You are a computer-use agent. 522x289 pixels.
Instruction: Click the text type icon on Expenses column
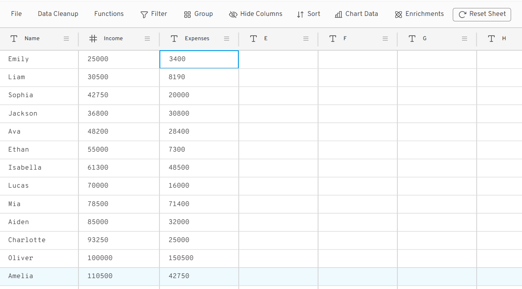[x=174, y=38]
